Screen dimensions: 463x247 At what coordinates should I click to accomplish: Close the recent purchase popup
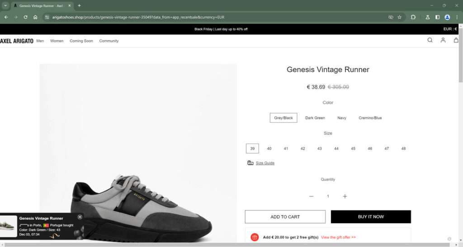tap(80, 217)
